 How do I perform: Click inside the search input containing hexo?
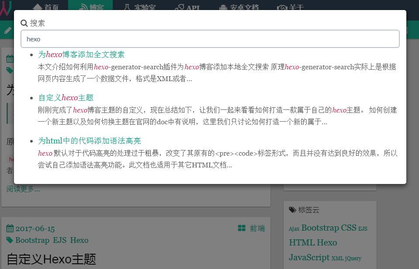[210, 39]
